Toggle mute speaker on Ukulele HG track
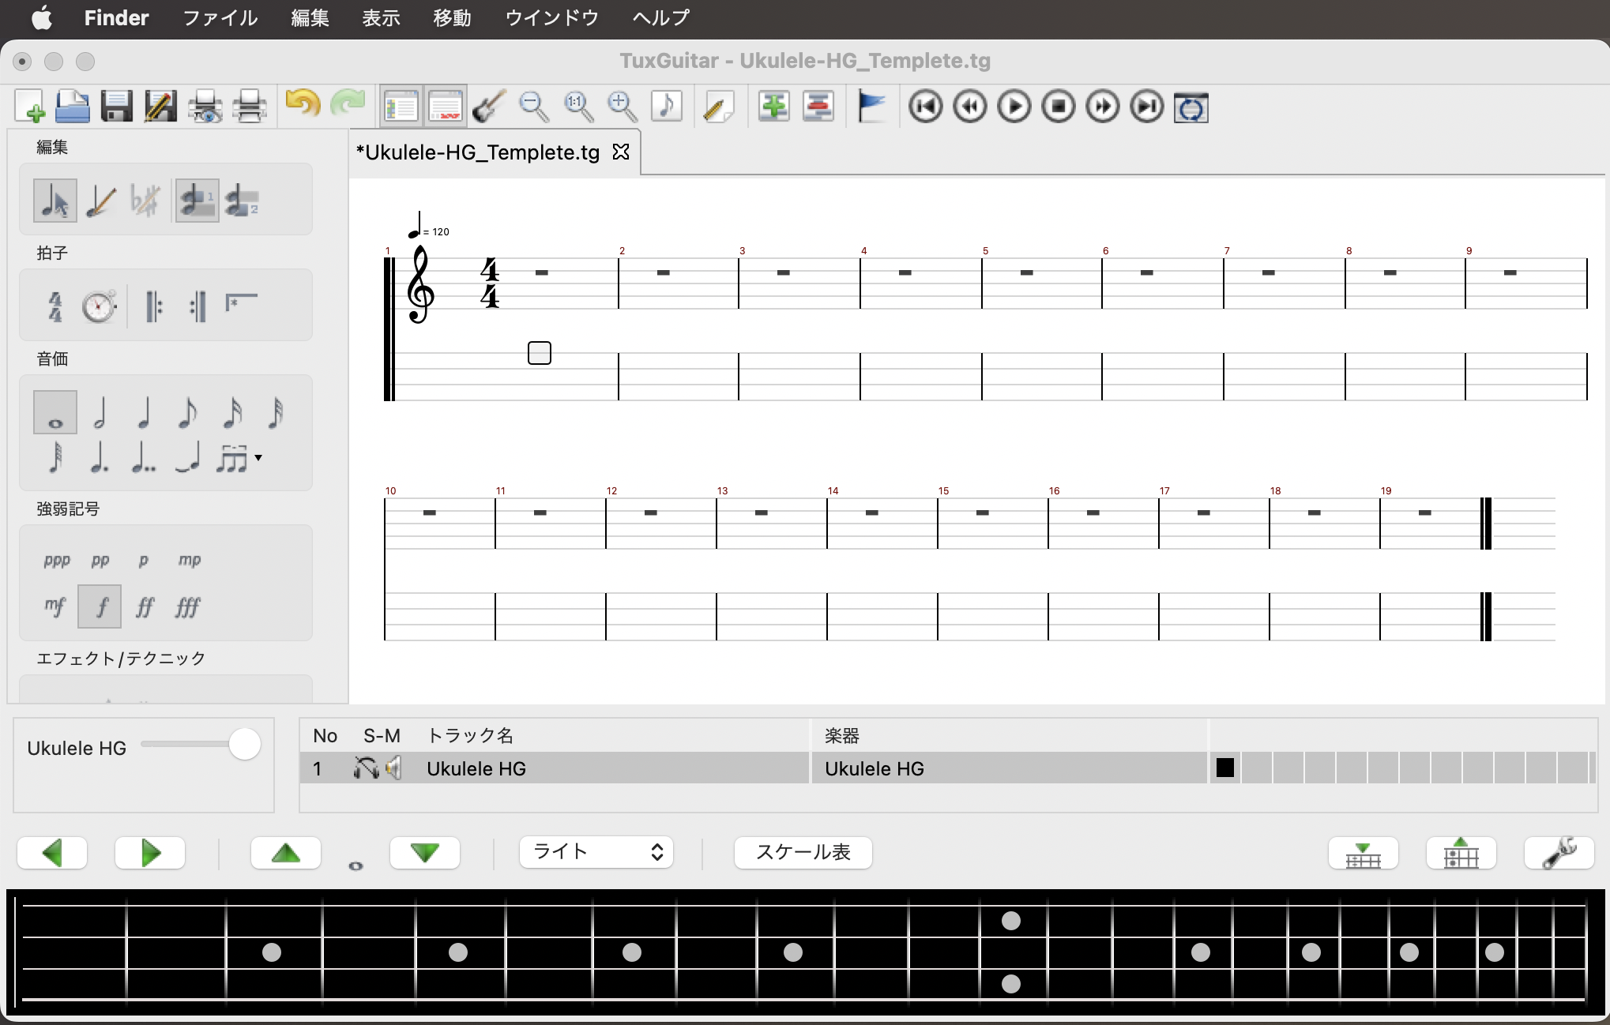The image size is (1610, 1025). pyautogui.click(x=393, y=768)
